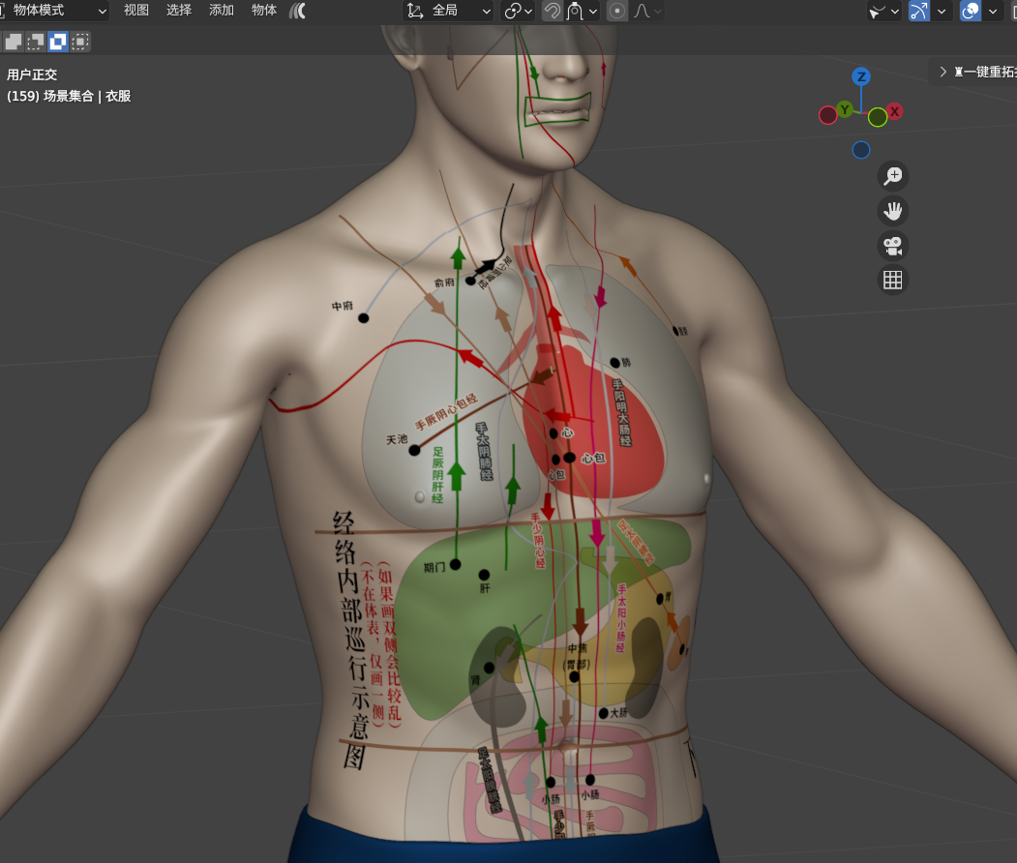The height and width of the screenshot is (863, 1017).
Task: Open the 视图 menu
Action: [136, 11]
